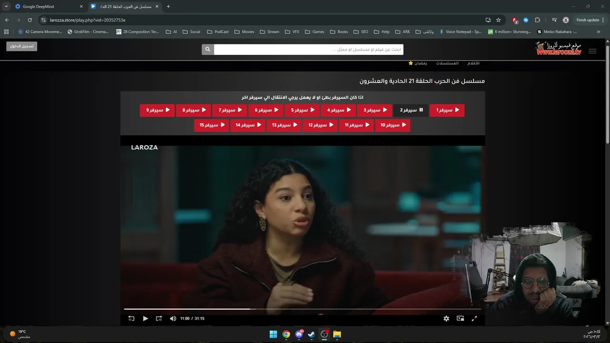This screenshot has width=610, height=343.
Task: Play the video with the play button
Action: pyautogui.click(x=145, y=318)
